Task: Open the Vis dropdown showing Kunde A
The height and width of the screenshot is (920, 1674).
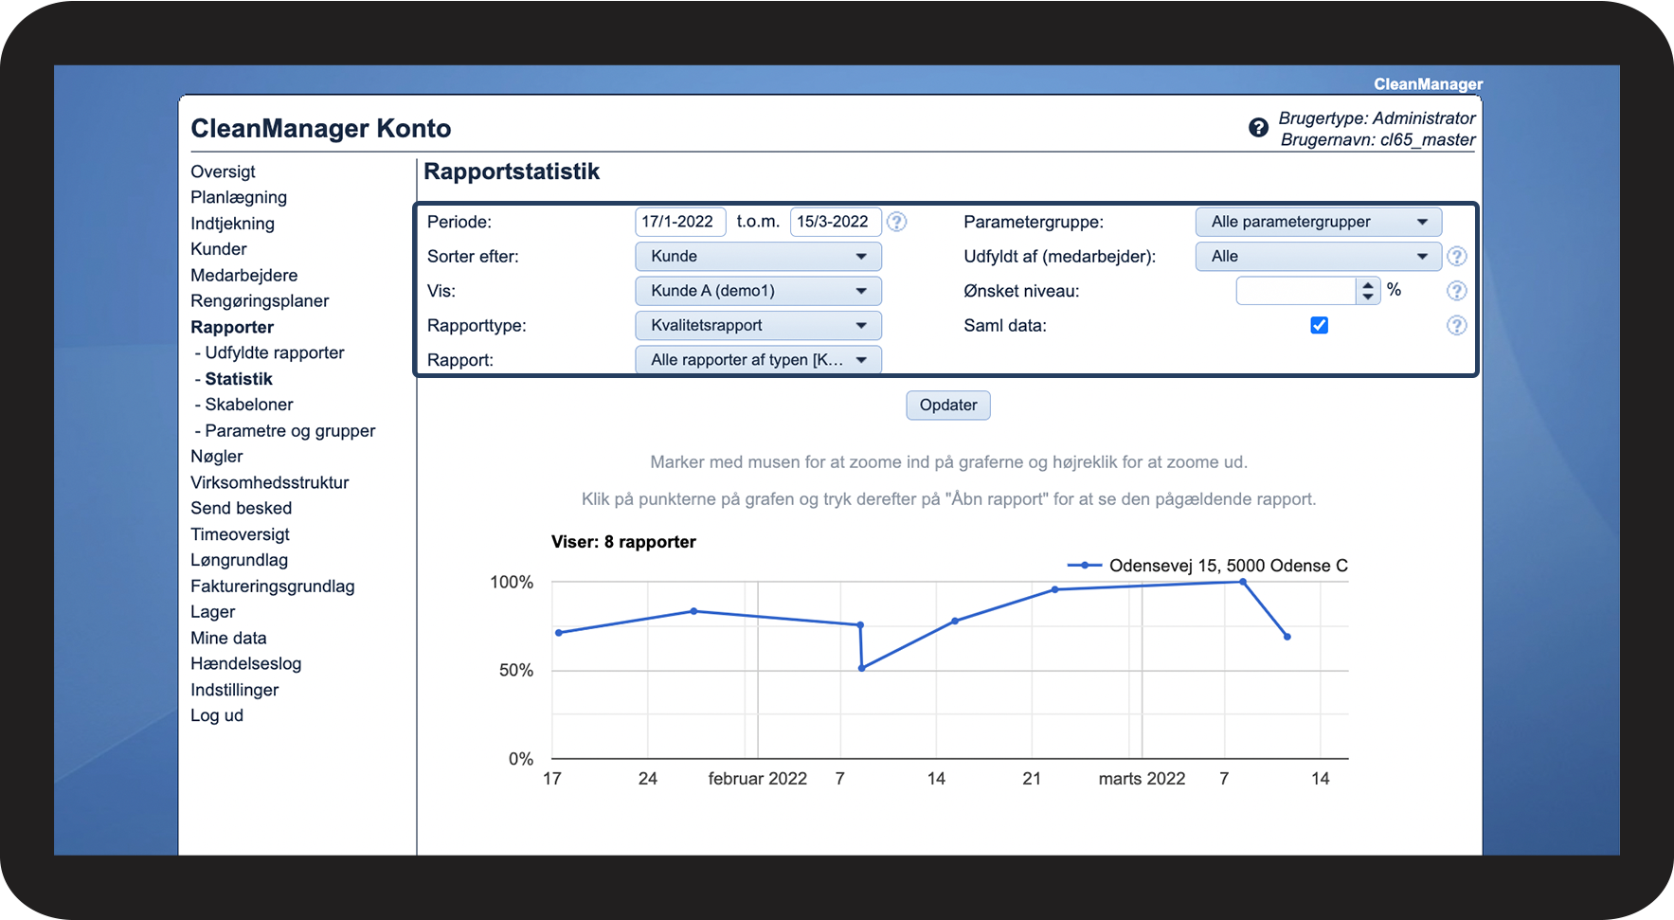Action: pos(758,291)
